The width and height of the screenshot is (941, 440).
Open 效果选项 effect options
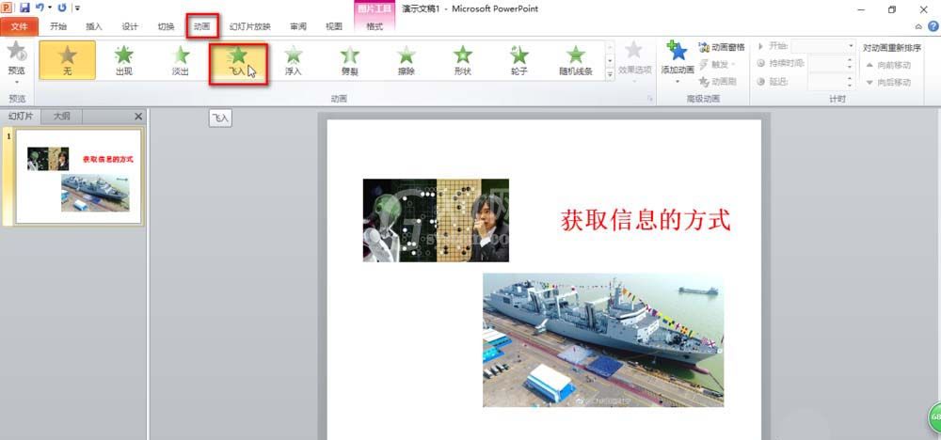coord(634,62)
